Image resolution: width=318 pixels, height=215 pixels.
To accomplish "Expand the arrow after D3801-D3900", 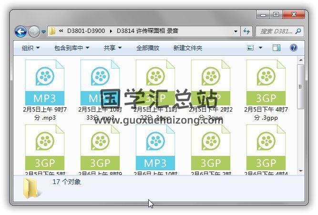I will pyautogui.click(x=111, y=31).
